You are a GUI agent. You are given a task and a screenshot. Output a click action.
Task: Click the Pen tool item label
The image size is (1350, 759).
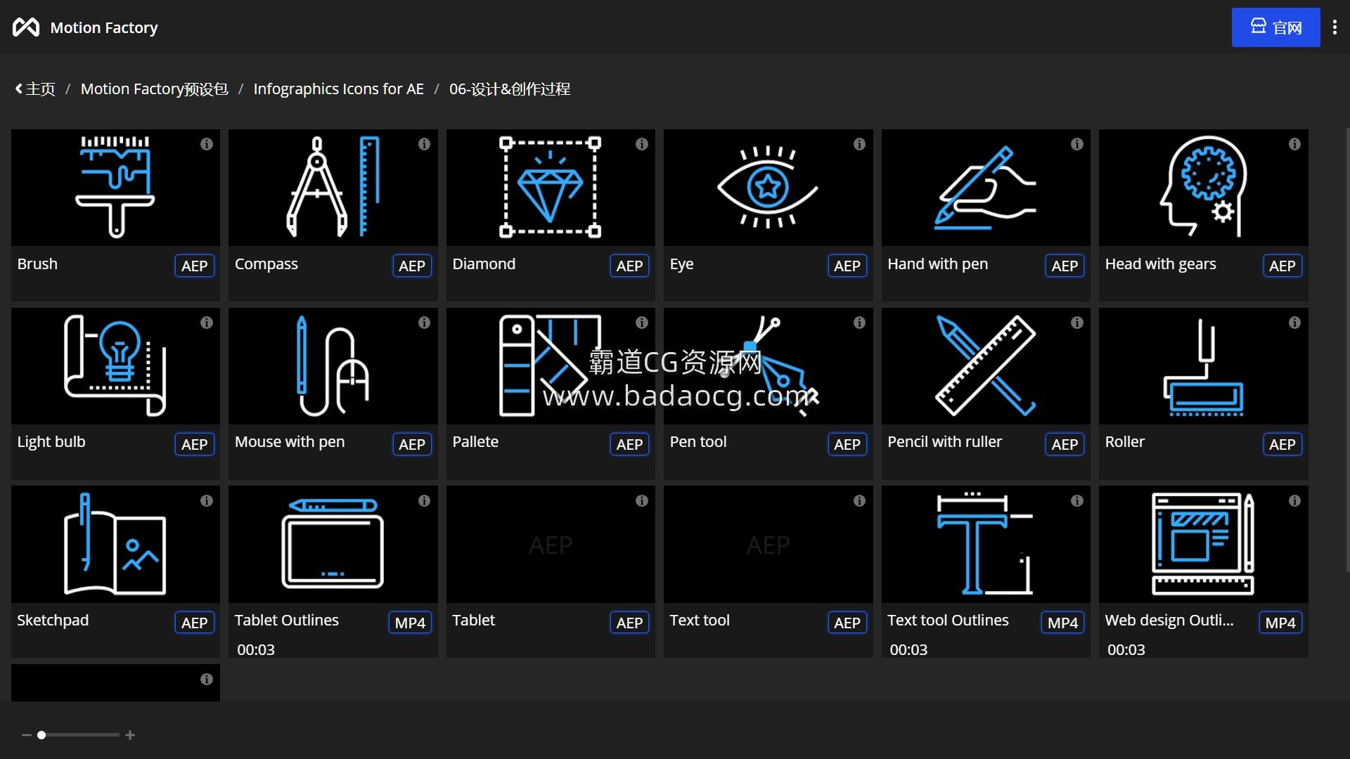coord(698,442)
